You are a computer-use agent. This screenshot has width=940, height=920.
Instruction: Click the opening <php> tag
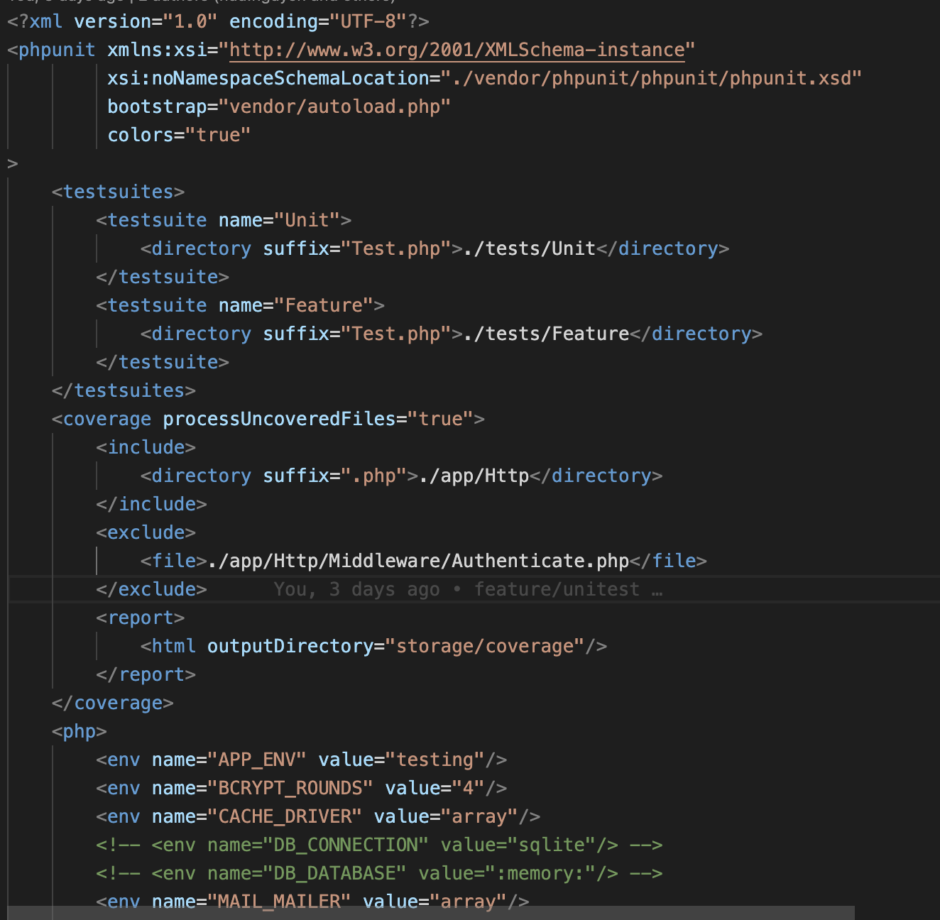pos(80,732)
